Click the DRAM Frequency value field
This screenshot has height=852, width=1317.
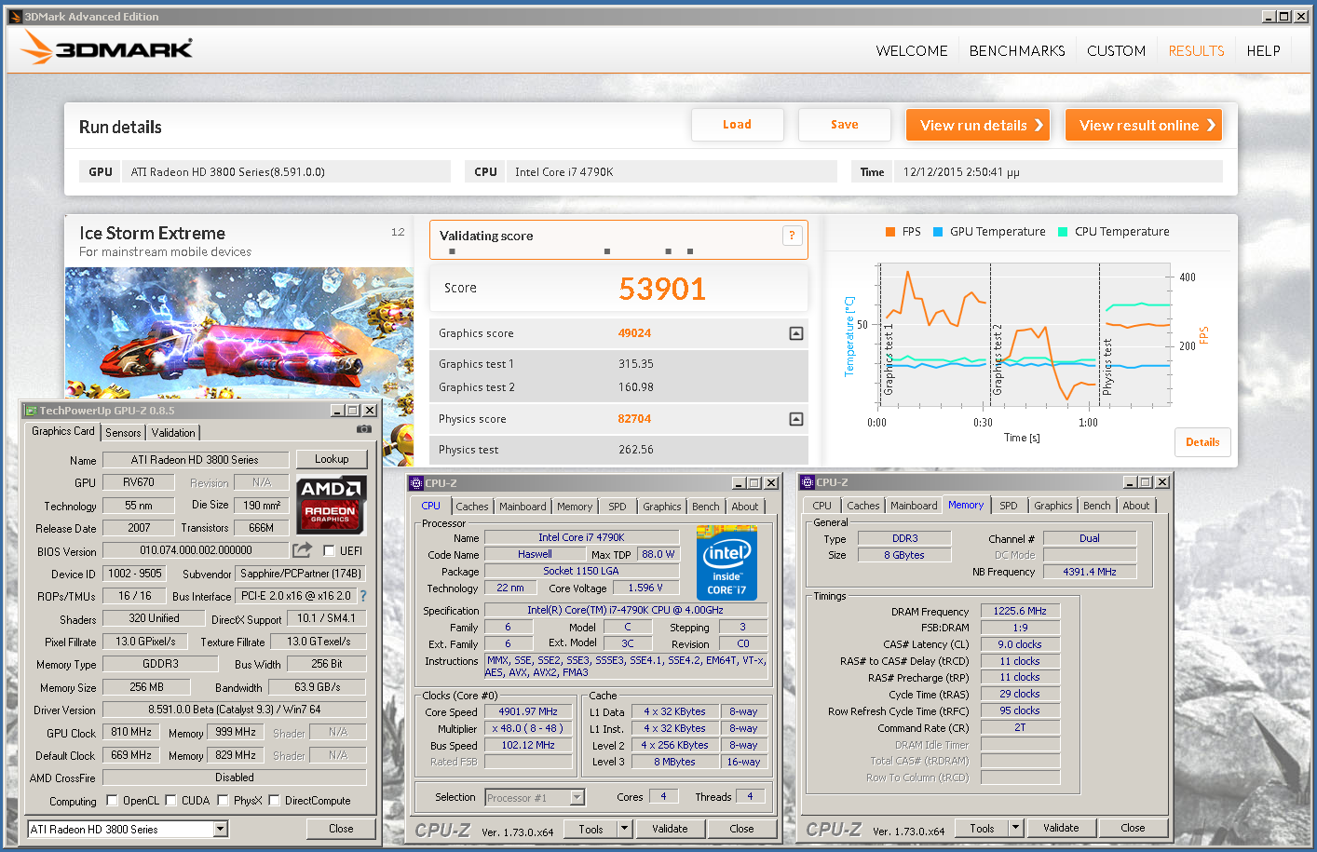click(1020, 611)
